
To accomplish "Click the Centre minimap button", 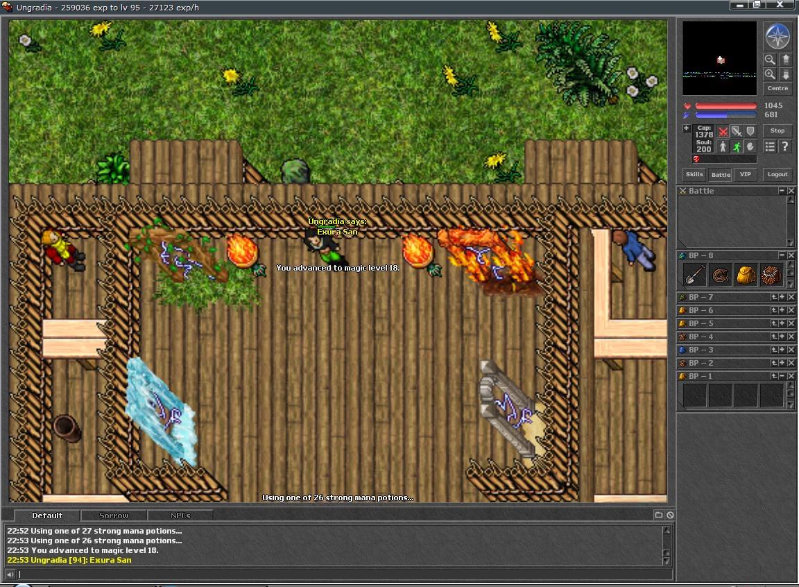I will point(777,88).
